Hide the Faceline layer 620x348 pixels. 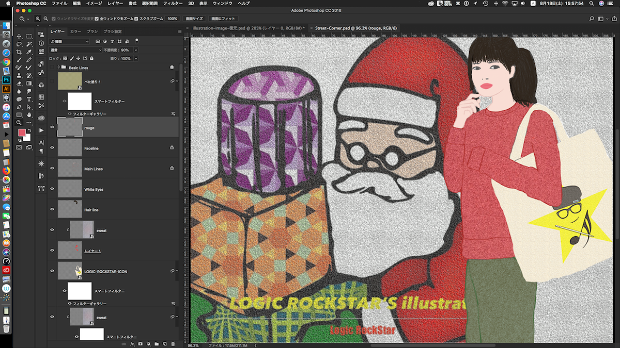tap(52, 147)
